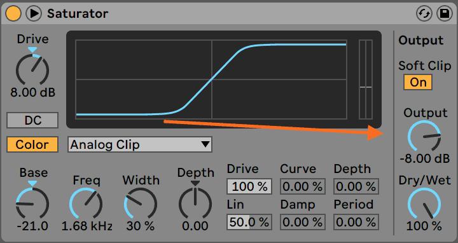
Task: Click the Saturator title bar text
Action: tap(78, 13)
